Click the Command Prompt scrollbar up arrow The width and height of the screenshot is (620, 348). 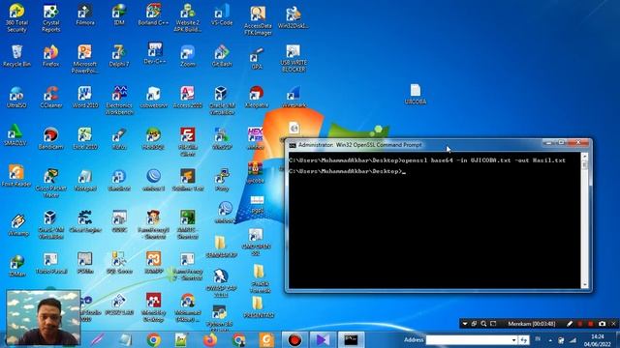click(584, 157)
